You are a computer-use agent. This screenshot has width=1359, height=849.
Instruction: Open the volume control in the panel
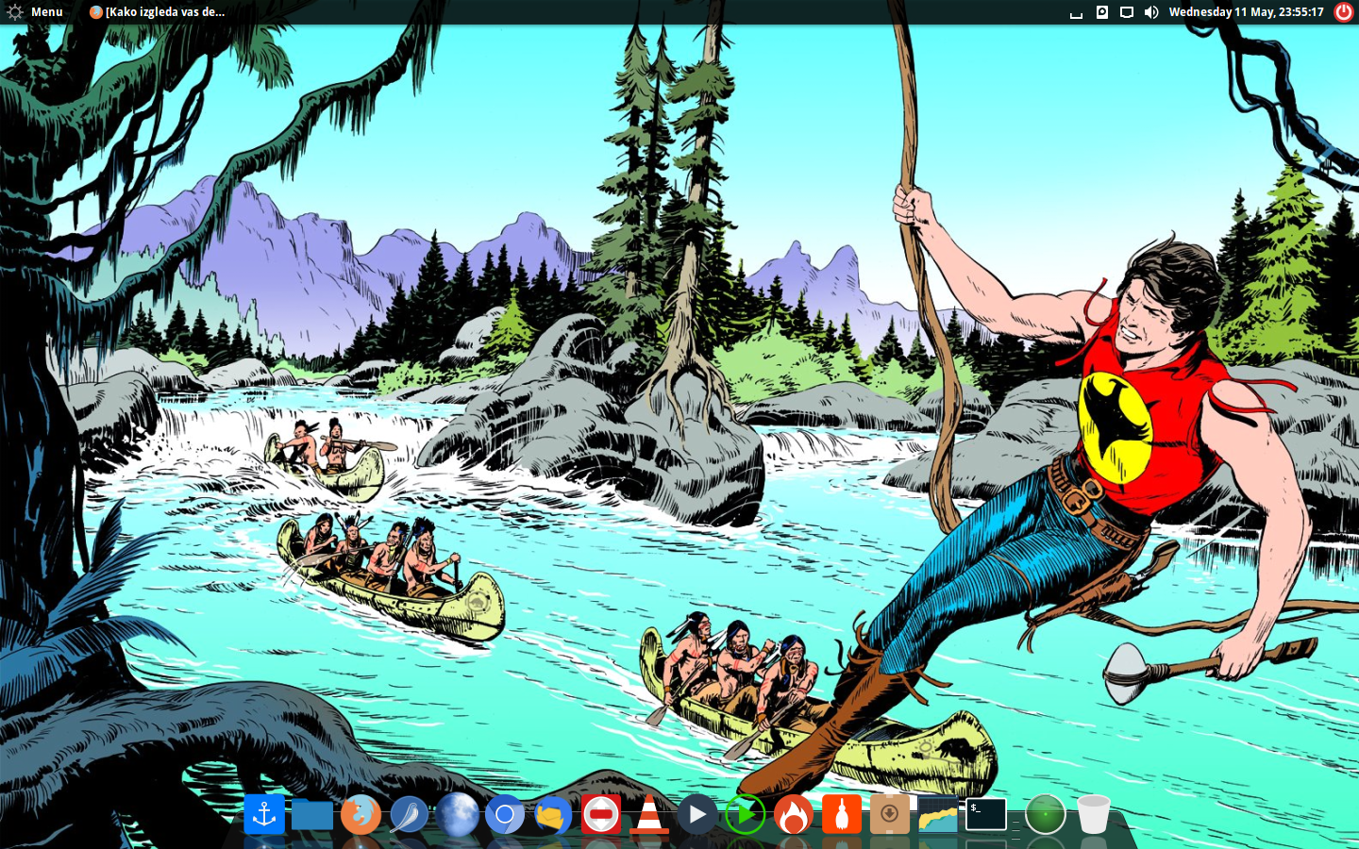pos(1151,12)
